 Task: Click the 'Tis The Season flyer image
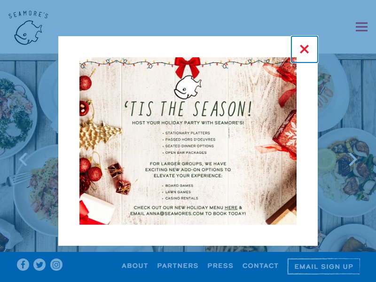click(188, 141)
